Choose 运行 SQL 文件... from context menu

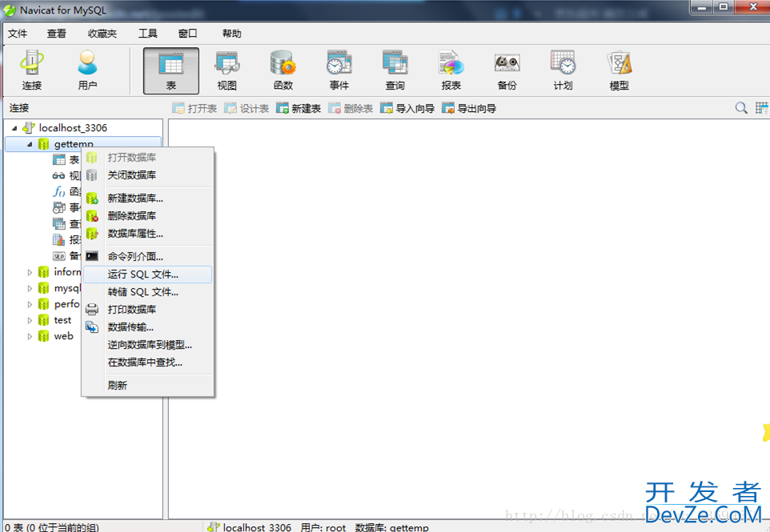tap(147, 274)
